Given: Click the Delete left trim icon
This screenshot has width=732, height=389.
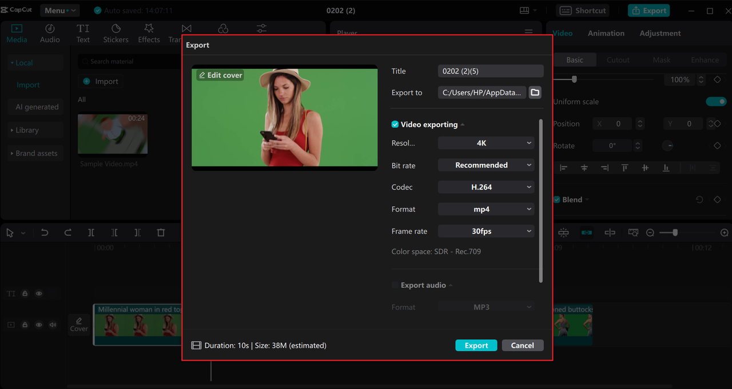Looking at the screenshot, I should click(114, 232).
